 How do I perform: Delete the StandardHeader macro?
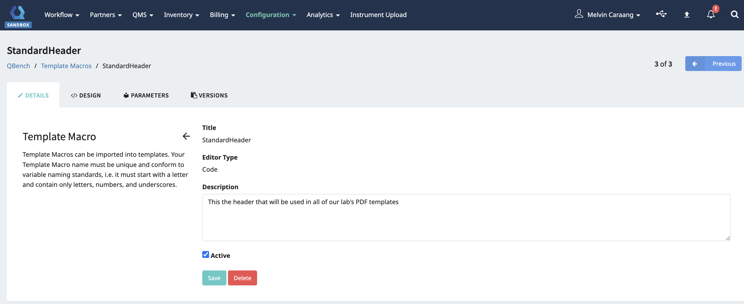242,278
